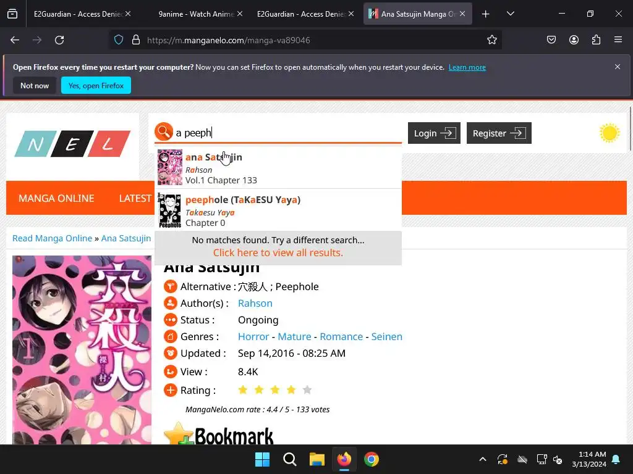This screenshot has height=474, width=633.
Task: Click here to view all results
Action: pyautogui.click(x=278, y=252)
